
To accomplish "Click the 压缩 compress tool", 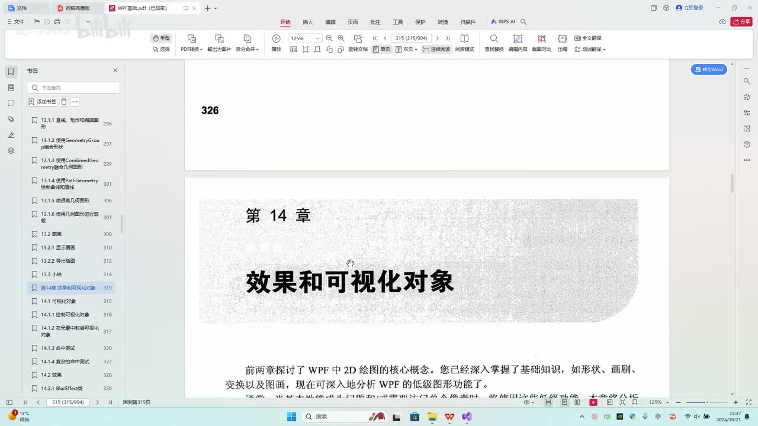I will [x=563, y=44].
